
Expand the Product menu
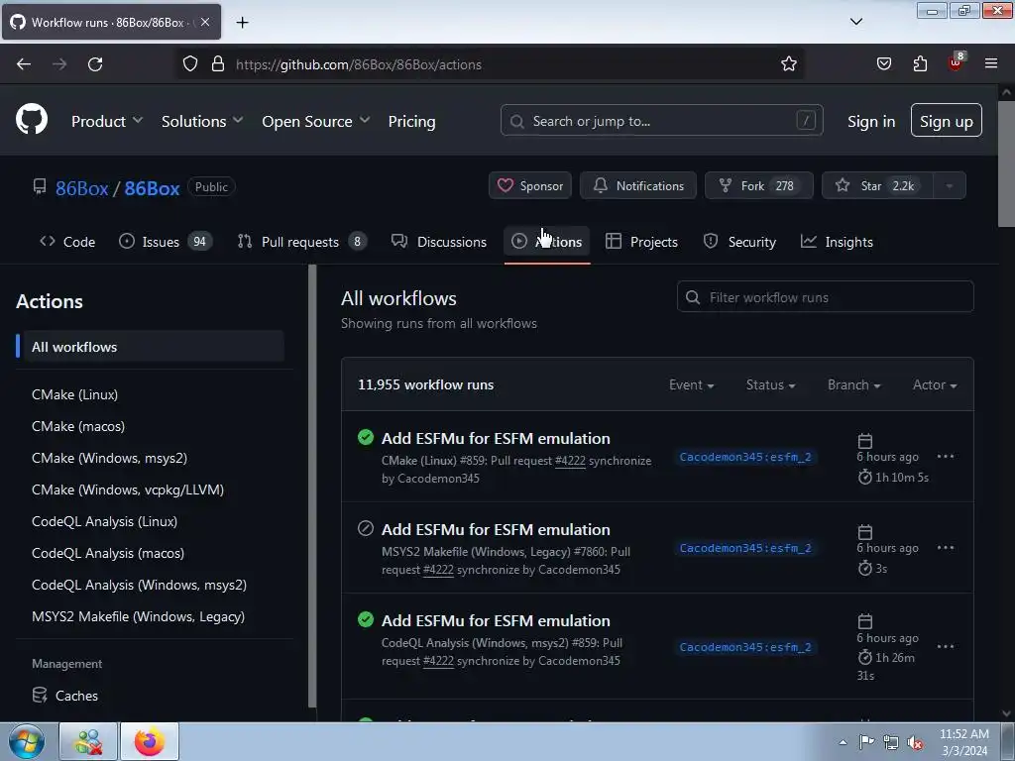pos(107,121)
